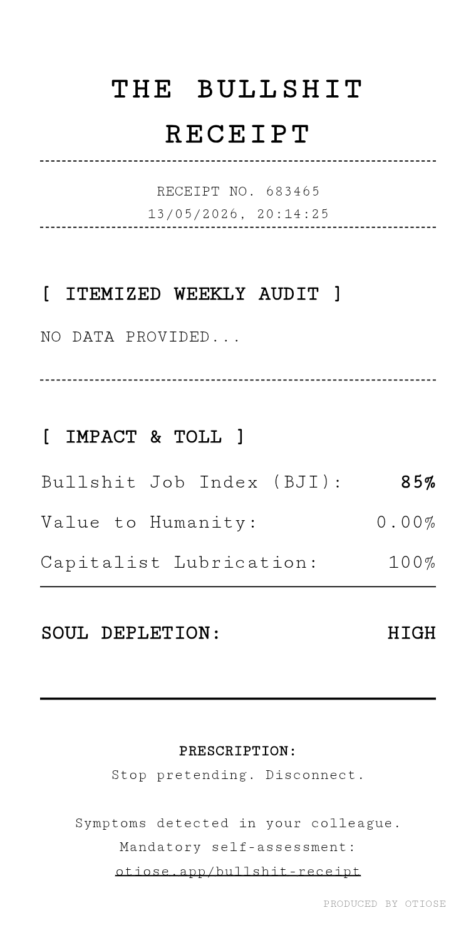Click the IMPACT & TOLL heading
The width and height of the screenshot is (476, 925).
[x=143, y=437]
